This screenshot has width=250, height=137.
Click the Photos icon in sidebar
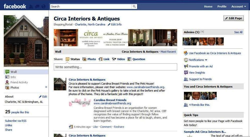pyautogui.click(x=7, y=88)
